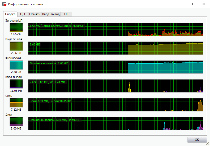Click the Выделенная memory mini graph thumbnail
Screen dimensions: 210x146
coord(16,46)
